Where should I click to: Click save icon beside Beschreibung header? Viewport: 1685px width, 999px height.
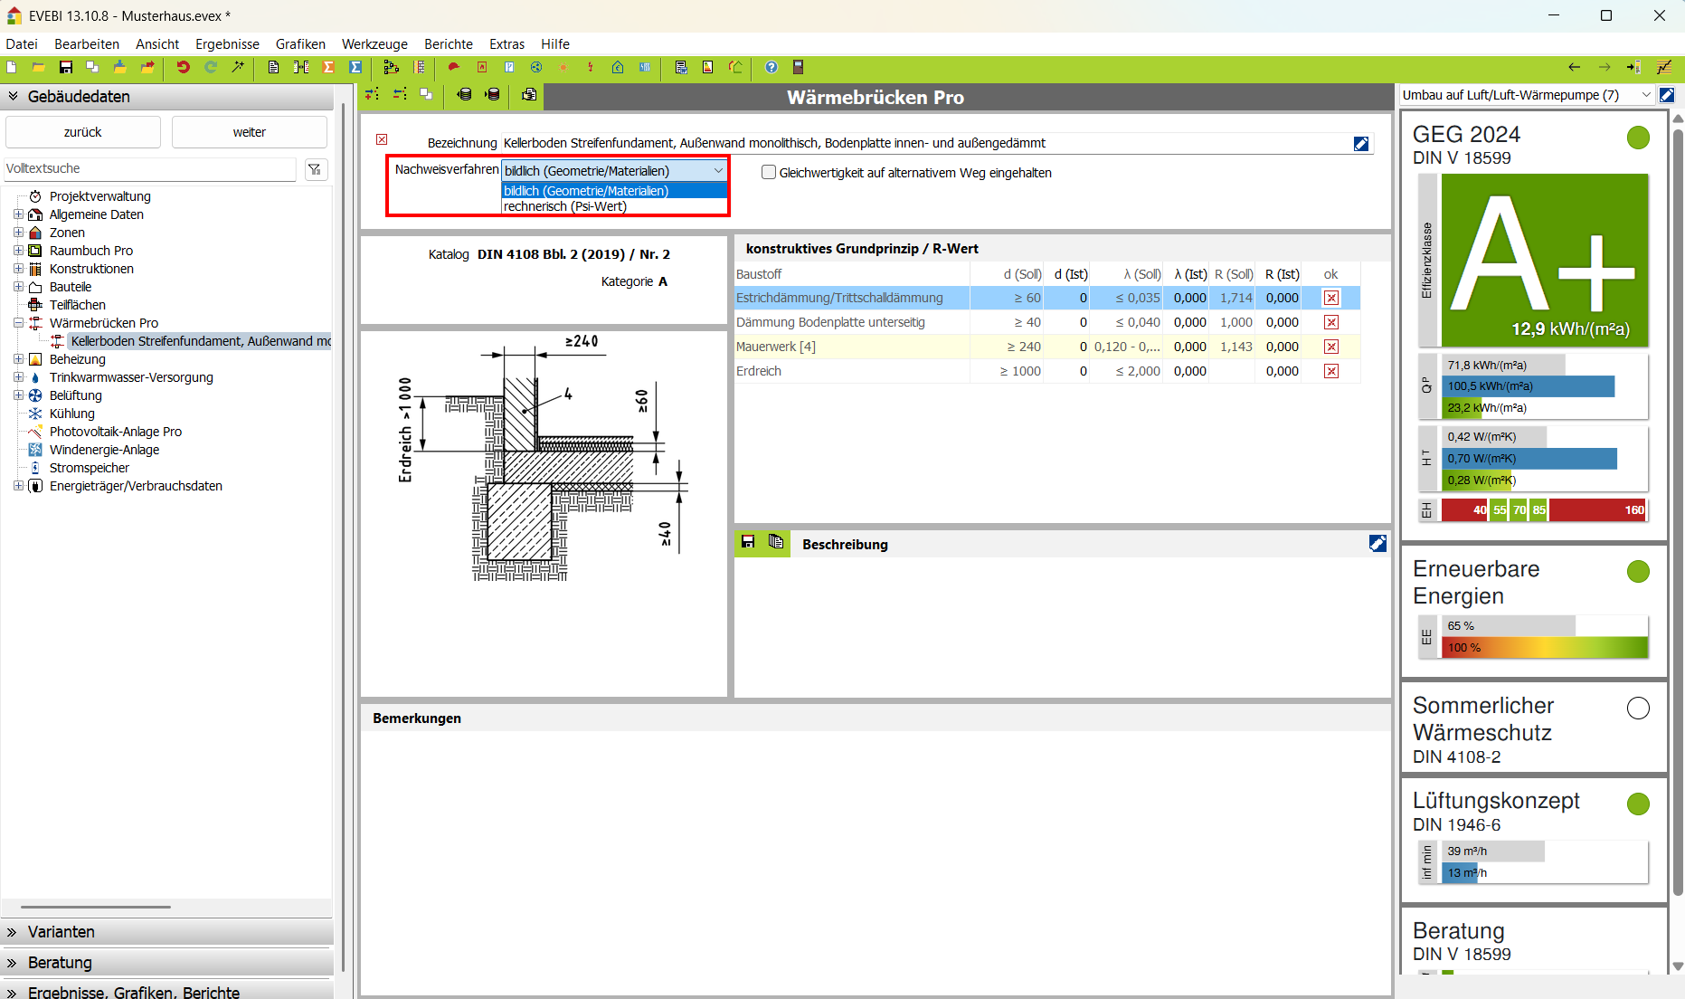(748, 542)
